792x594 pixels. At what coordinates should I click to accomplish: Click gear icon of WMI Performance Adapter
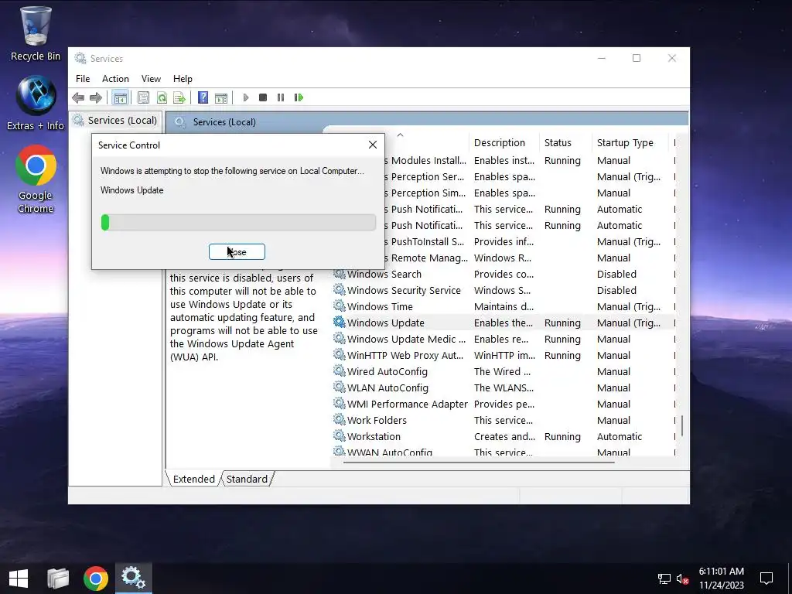[340, 403]
